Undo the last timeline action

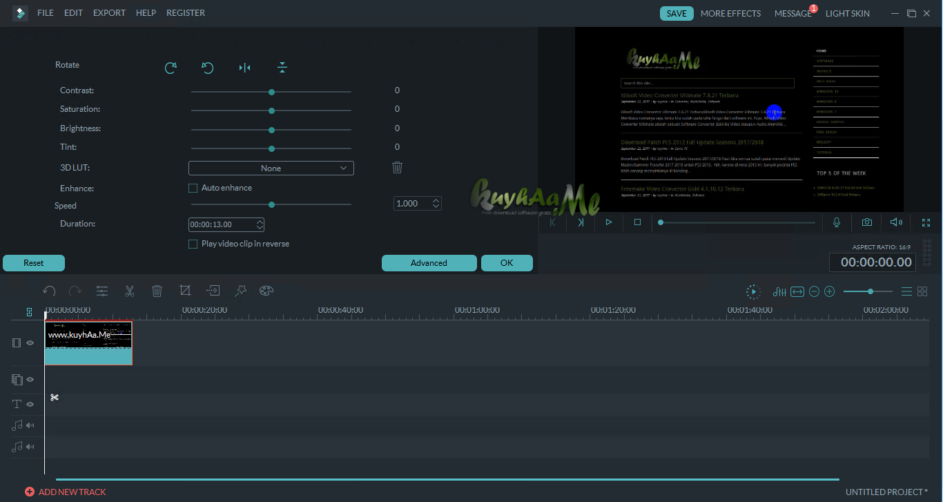[x=49, y=291]
